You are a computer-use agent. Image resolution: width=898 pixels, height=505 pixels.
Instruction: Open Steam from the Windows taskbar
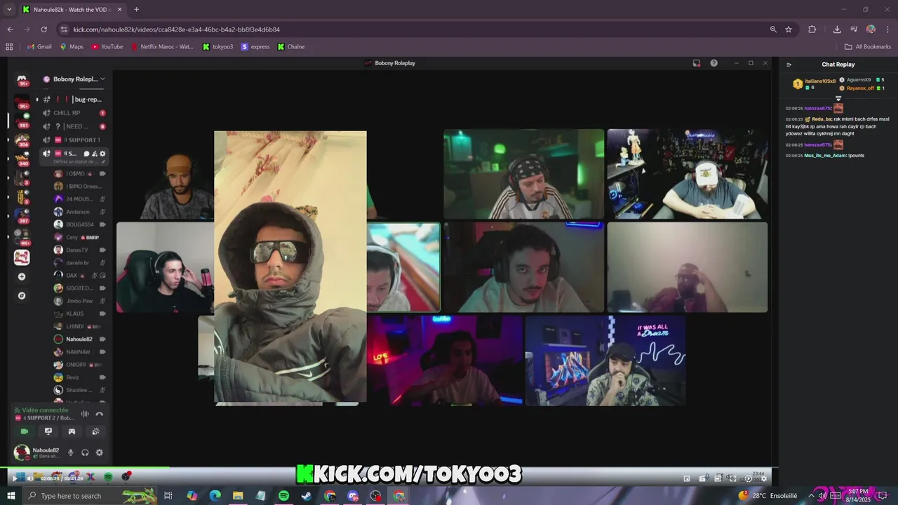click(x=307, y=496)
